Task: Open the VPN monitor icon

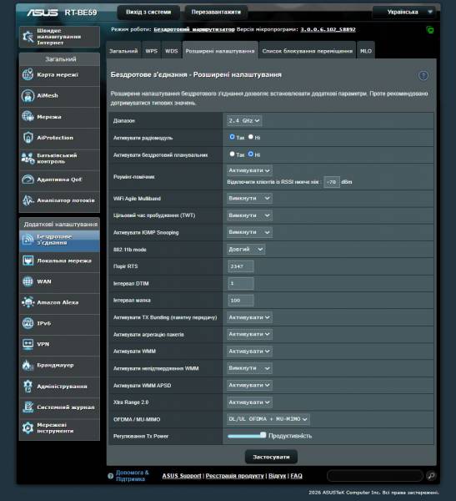Action: click(28, 344)
